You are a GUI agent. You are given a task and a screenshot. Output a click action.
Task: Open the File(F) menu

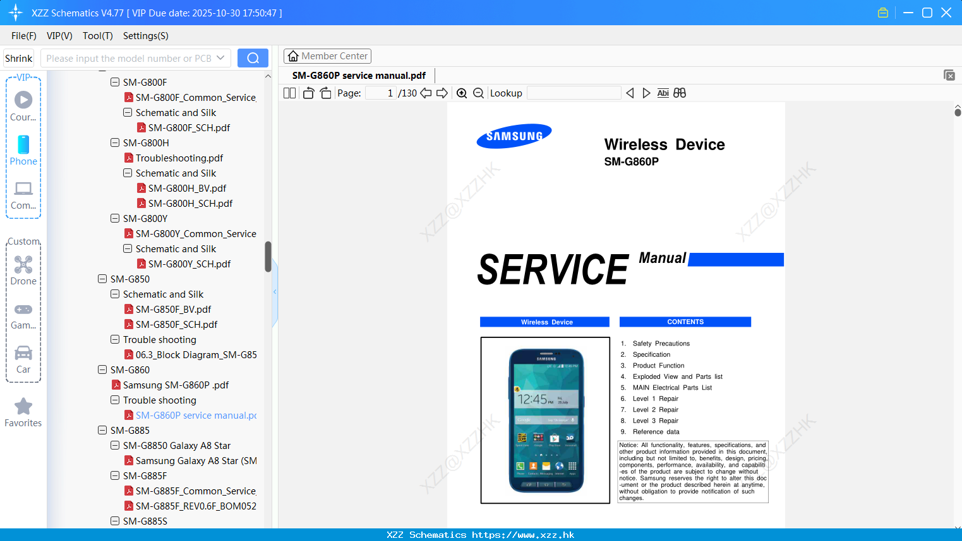click(24, 36)
